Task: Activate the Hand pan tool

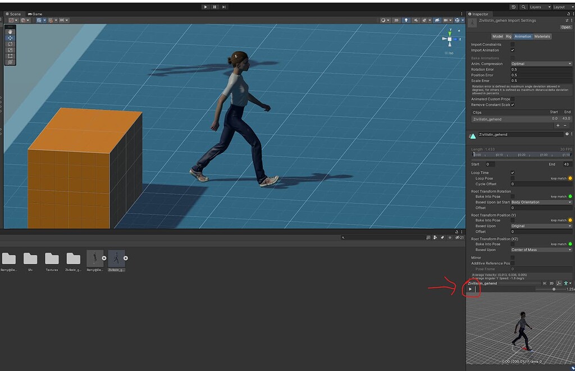Action: (10, 31)
